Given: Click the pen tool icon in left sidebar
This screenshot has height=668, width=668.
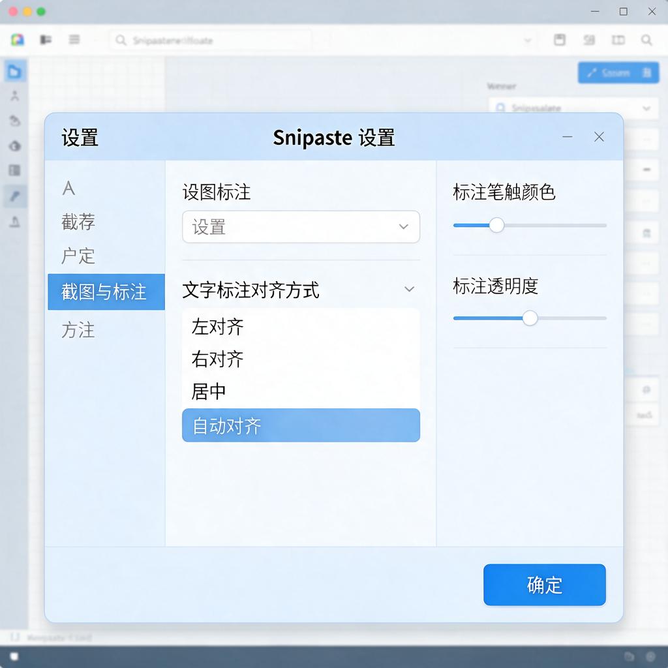Looking at the screenshot, I should pos(15,196).
